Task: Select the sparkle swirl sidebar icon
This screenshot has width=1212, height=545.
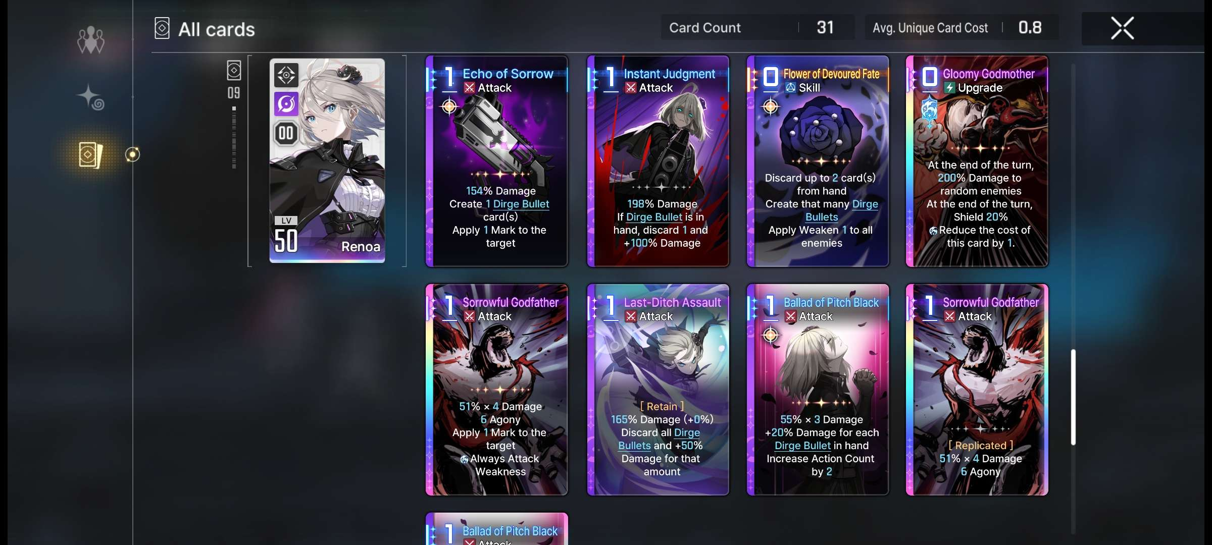Action: coord(90,96)
